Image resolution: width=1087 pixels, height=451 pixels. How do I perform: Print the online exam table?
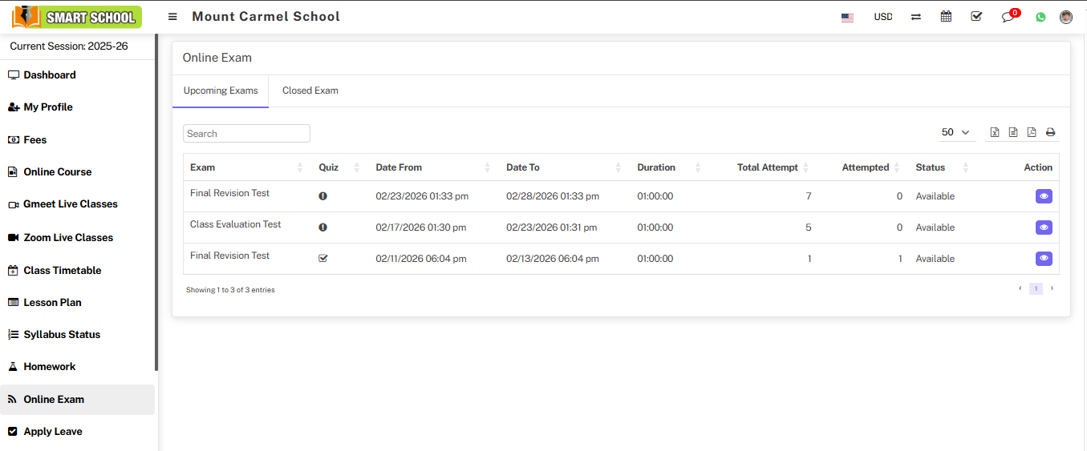click(x=1050, y=133)
